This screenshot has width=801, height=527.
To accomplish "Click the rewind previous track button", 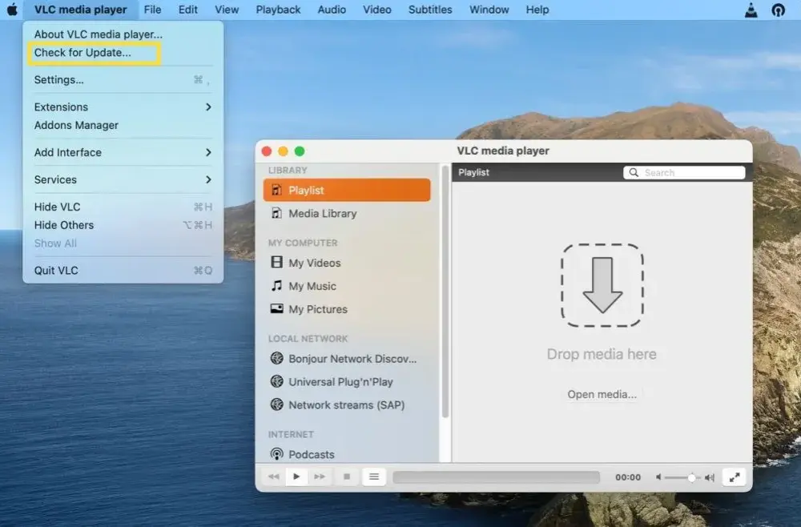I will (274, 477).
